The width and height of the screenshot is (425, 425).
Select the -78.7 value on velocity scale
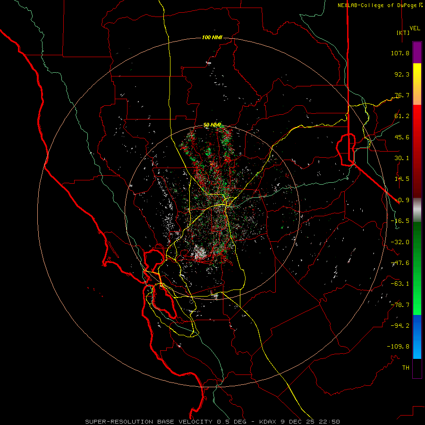[400, 305]
